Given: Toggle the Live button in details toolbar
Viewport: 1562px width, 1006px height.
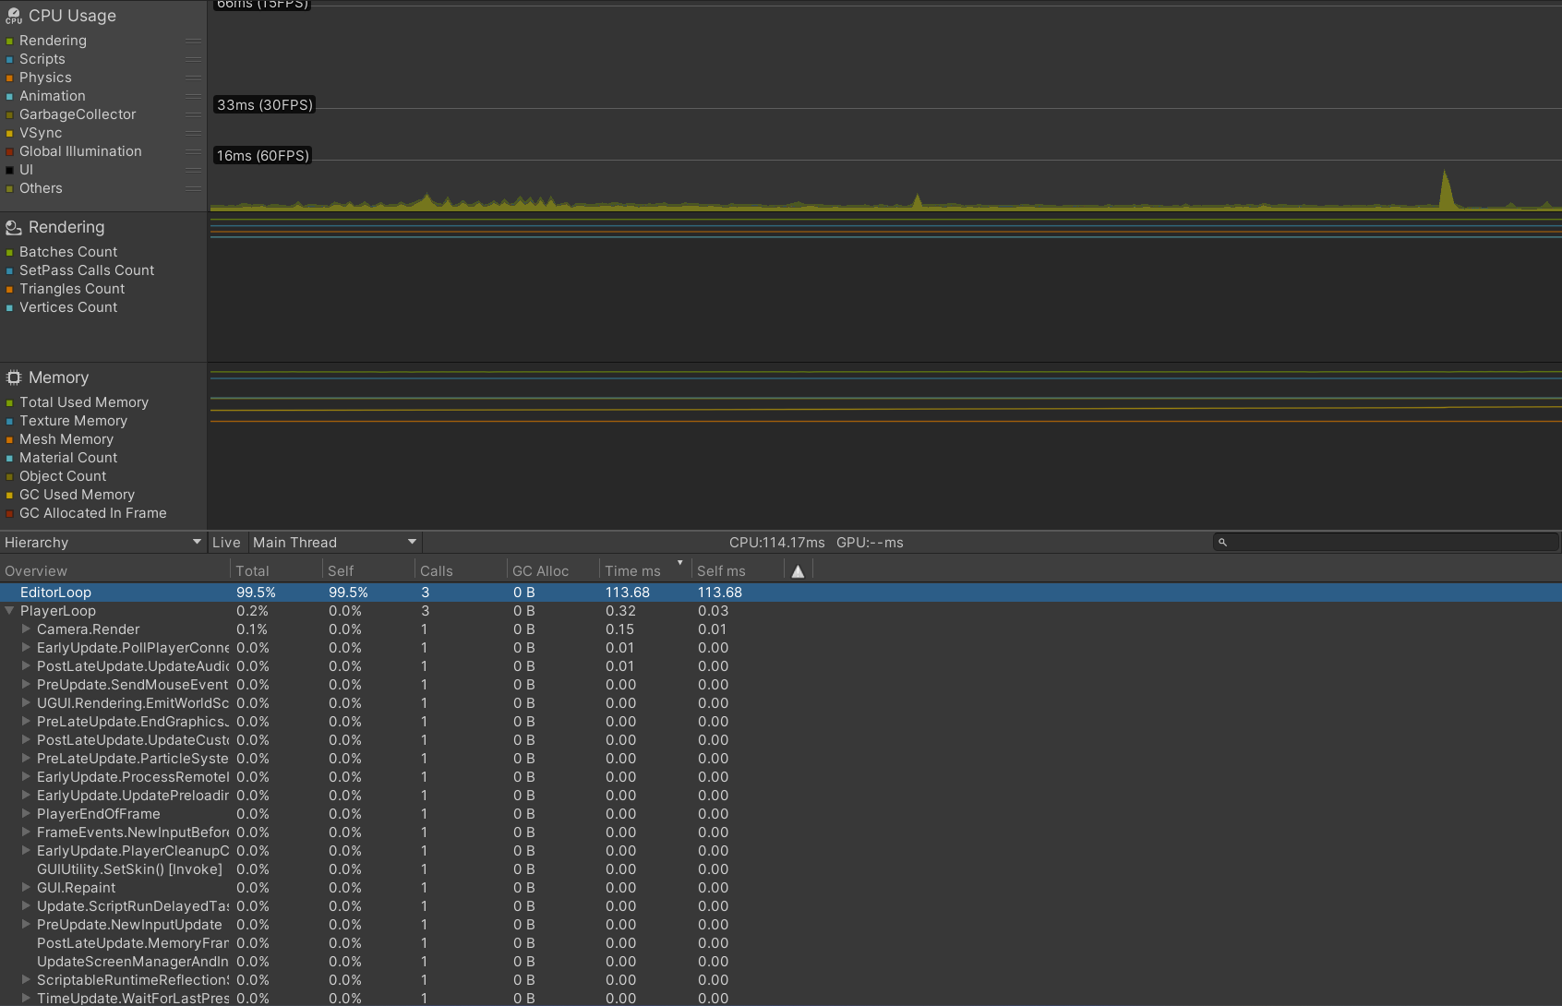Looking at the screenshot, I should pyautogui.click(x=226, y=543).
